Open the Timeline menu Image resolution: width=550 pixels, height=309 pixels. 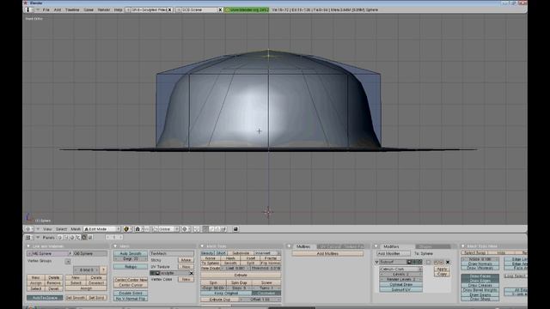click(72, 9)
